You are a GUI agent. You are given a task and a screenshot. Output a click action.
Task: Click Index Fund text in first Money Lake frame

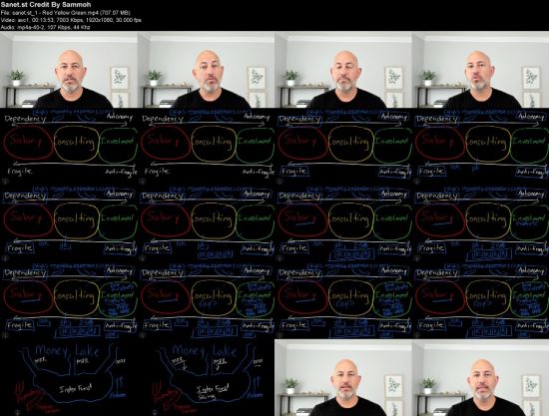coord(76,389)
